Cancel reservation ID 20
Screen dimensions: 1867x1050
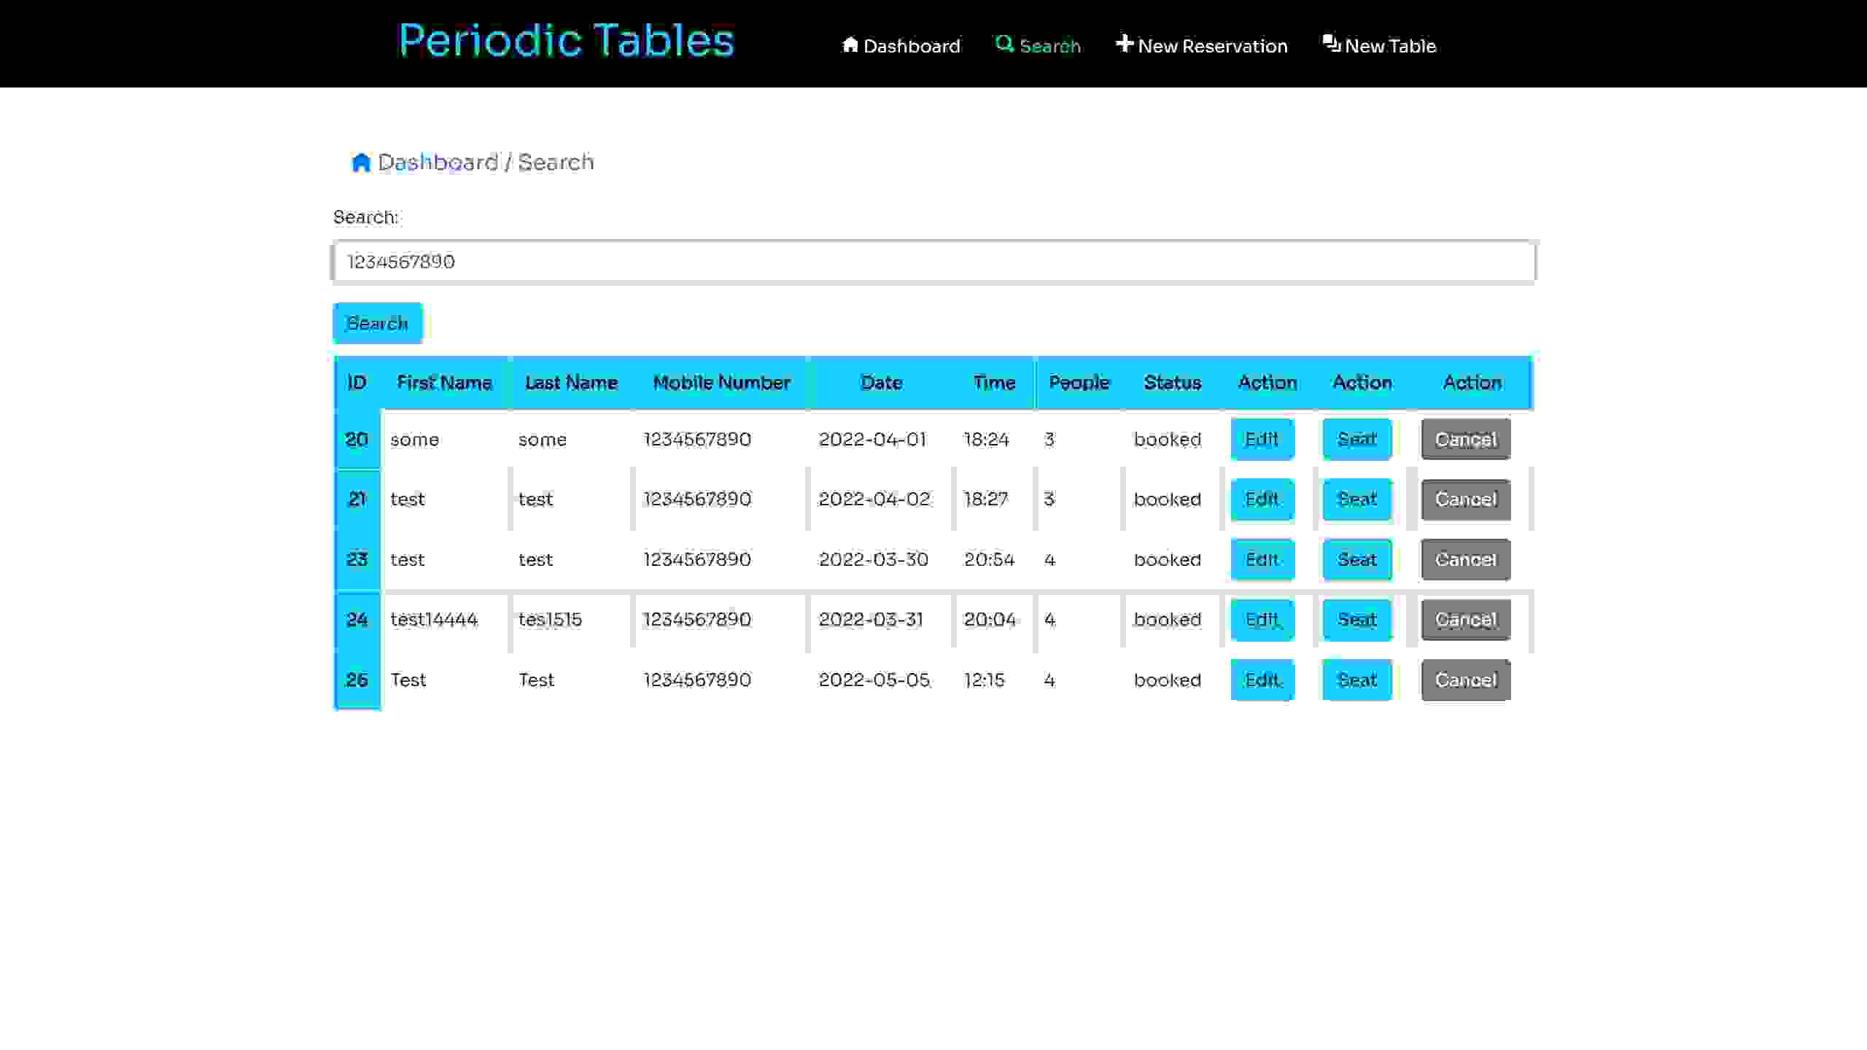point(1466,438)
